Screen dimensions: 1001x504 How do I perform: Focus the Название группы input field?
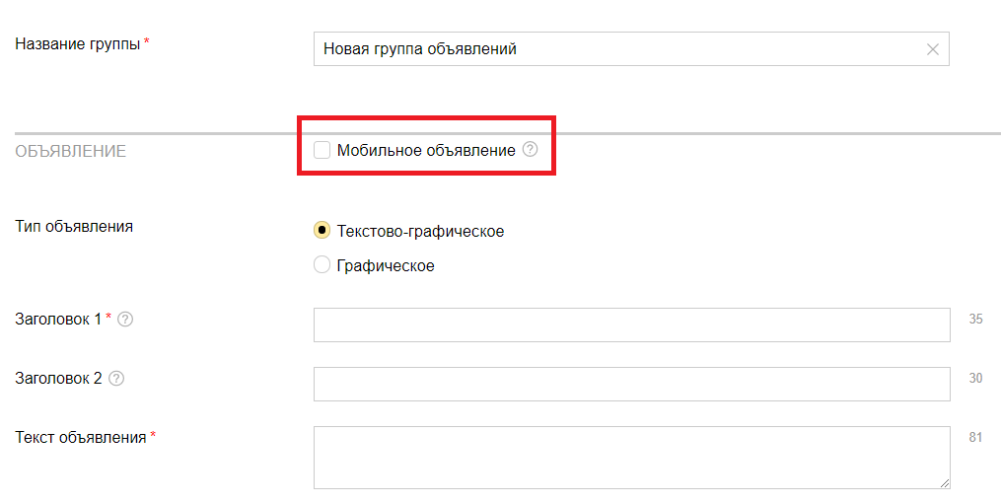click(616, 49)
